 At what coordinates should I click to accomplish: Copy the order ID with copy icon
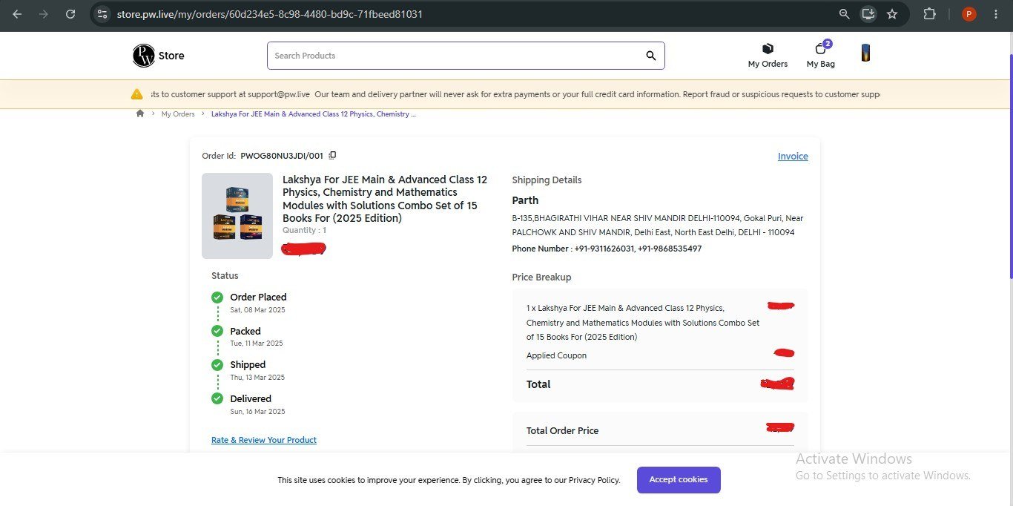pos(332,156)
